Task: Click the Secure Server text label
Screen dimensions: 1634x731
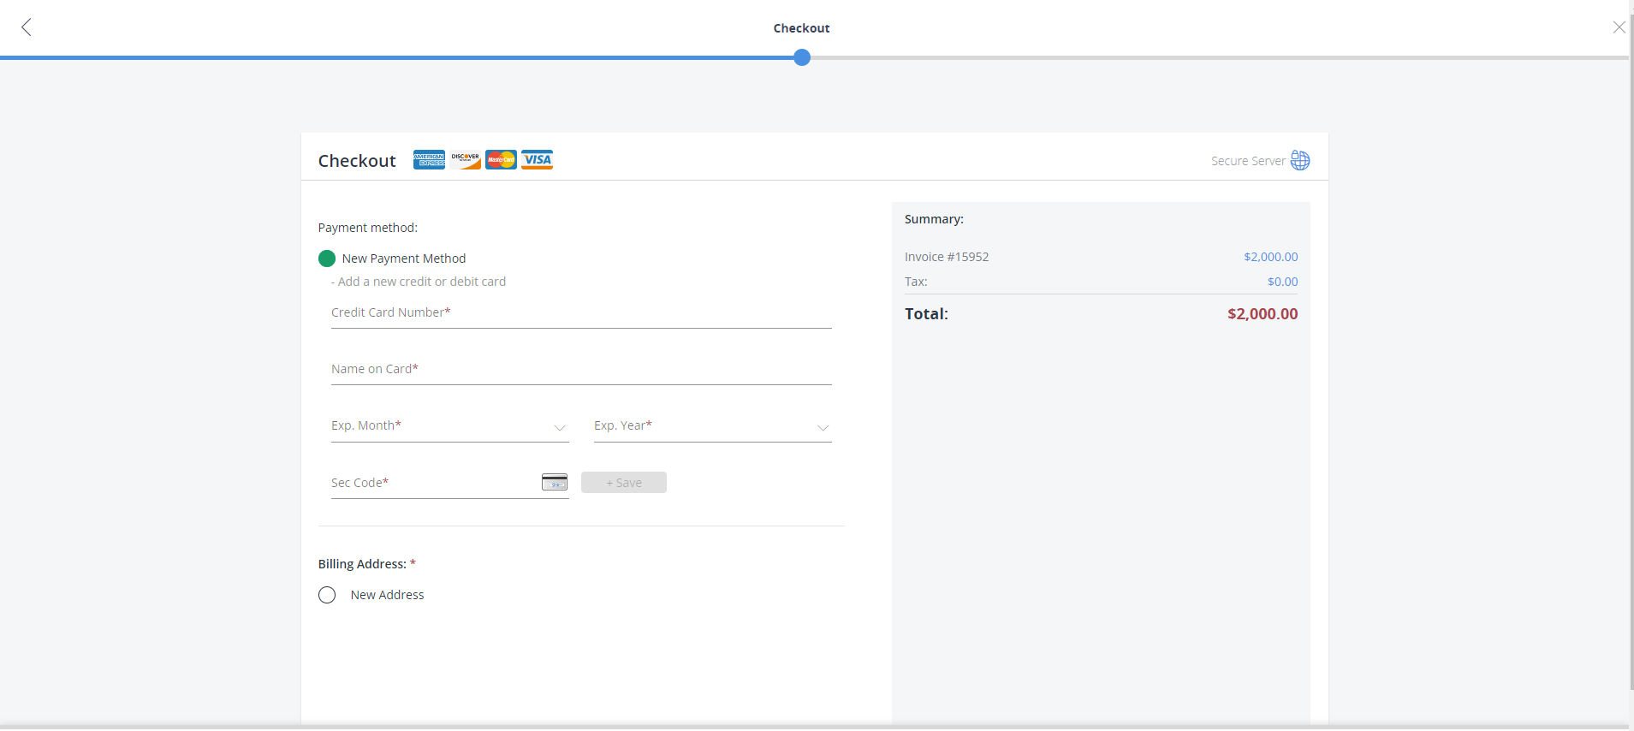Action: [x=1247, y=161]
